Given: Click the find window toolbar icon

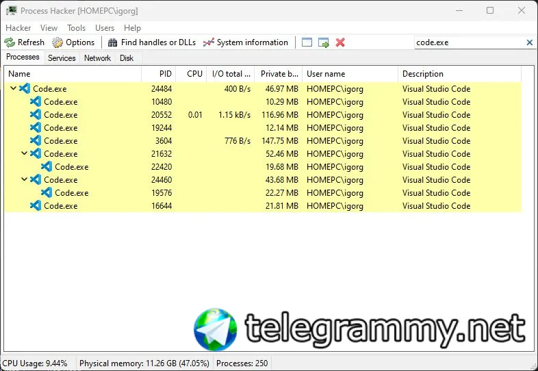Looking at the screenshot, I should (307, 42).
